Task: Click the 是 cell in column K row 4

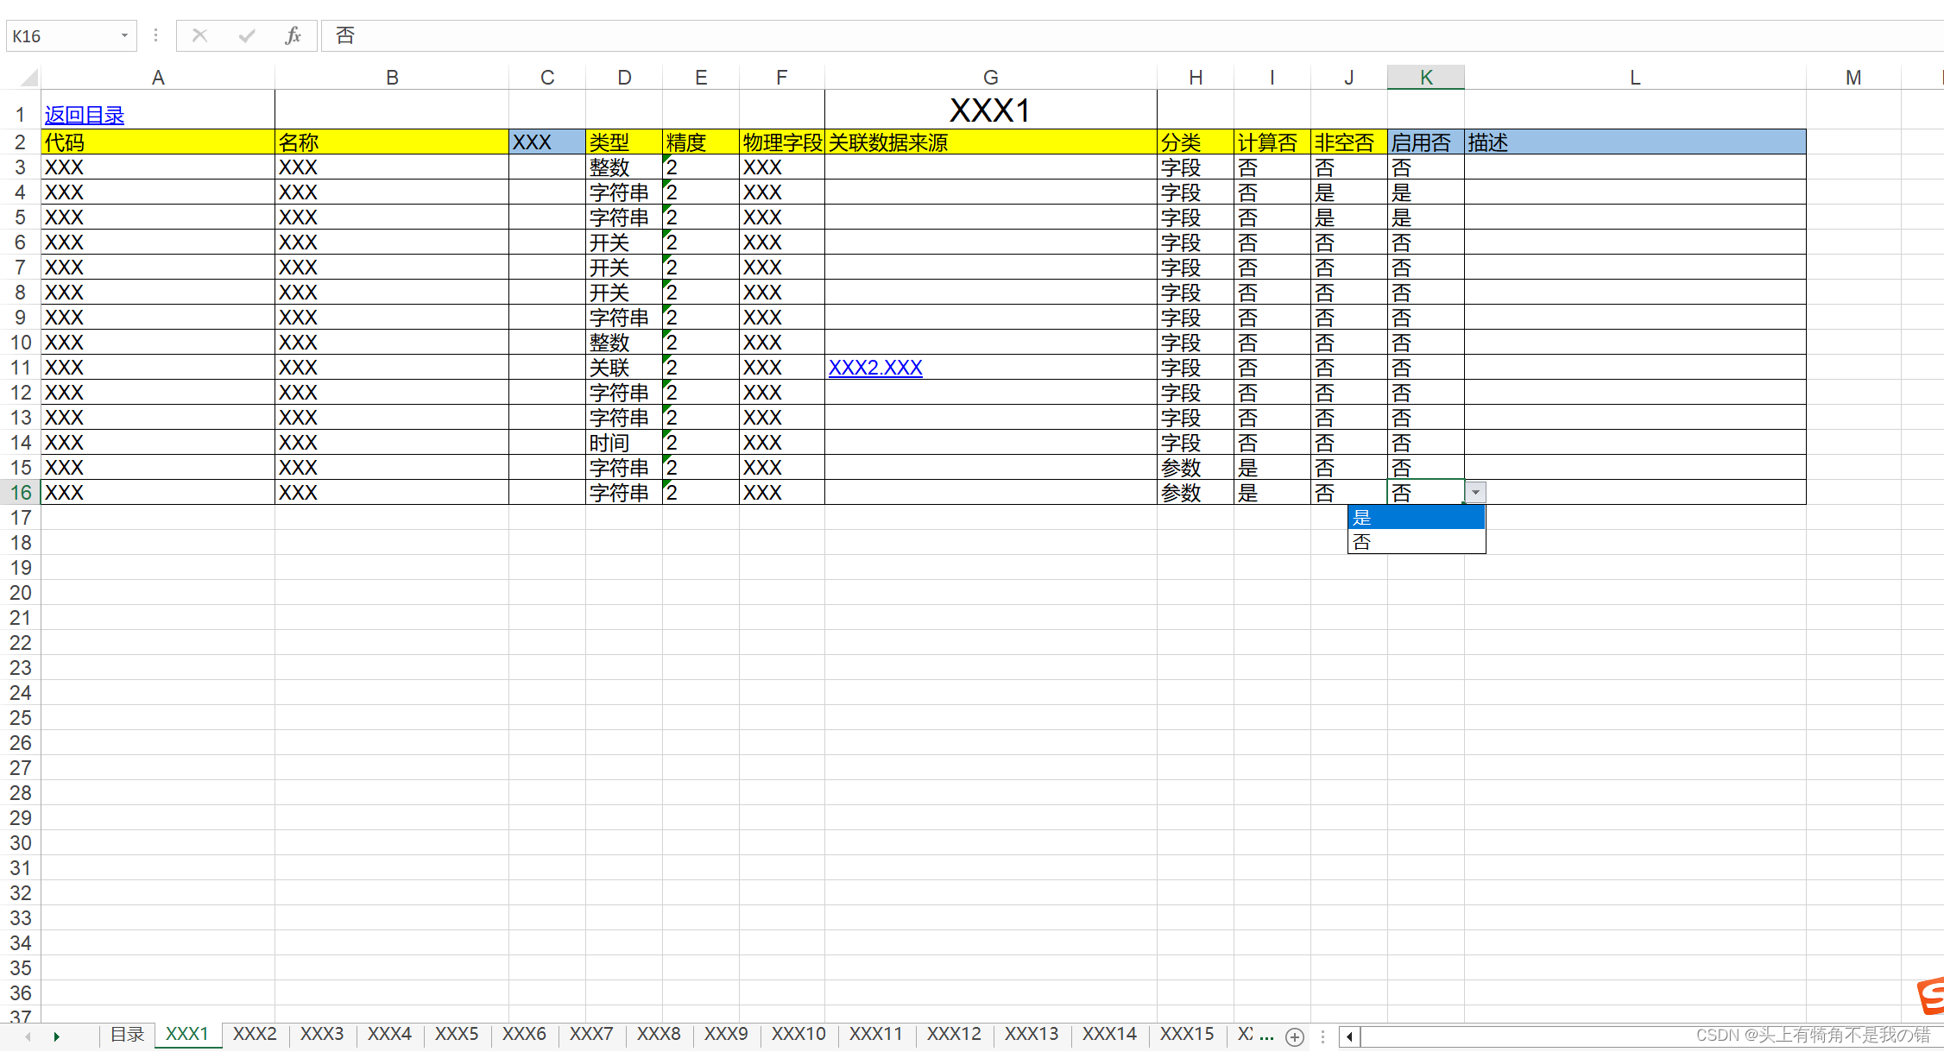Action: click(1426, 192)
